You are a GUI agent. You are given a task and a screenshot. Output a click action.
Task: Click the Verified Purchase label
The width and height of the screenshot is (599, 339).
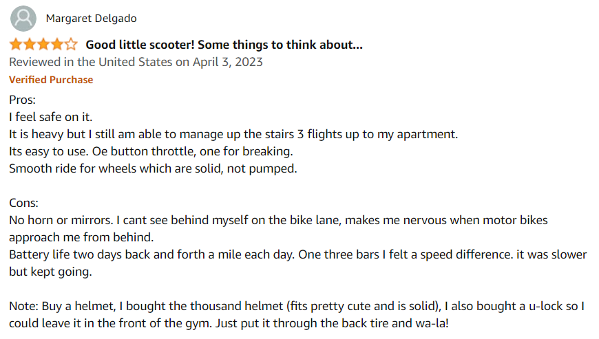51,80
